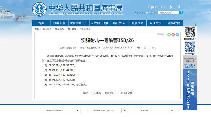The width and height of the screenshot is (211, 117).
Task: Expand the 地方交通运输厅(局、委) dropdown arrow
Action: pos(124,111)
